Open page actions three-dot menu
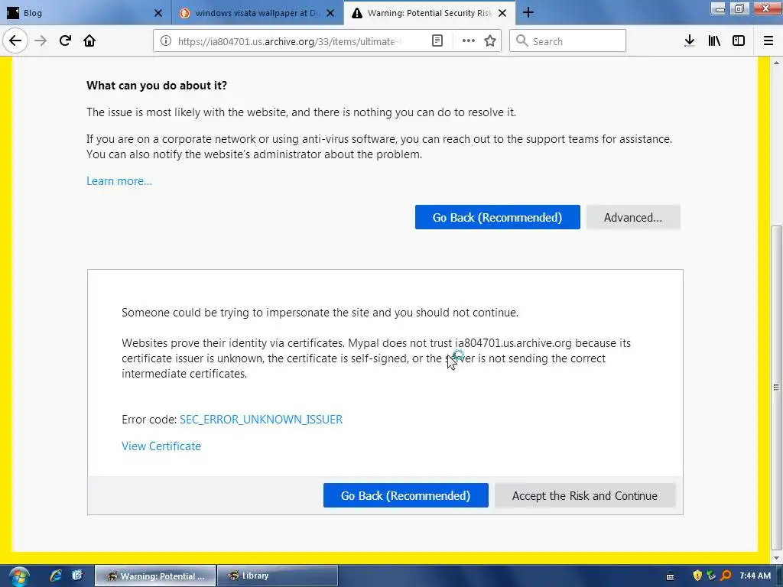The width and height of the screenshot is (783, 587). [x=469, y=41]
